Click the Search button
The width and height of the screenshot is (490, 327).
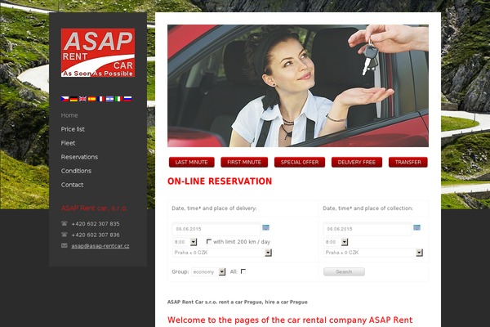[x=344, y=271]
